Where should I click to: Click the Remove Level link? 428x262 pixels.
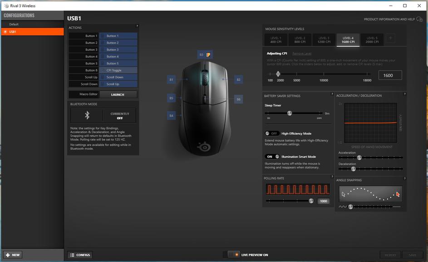(301, 54)
